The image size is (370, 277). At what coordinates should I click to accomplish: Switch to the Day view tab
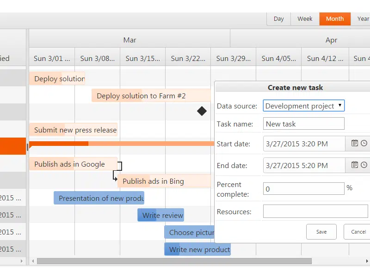click(279, 19)
